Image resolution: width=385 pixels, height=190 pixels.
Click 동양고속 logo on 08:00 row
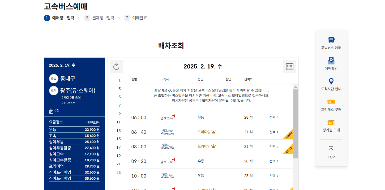pyautogui.click(x=167, y=146)
